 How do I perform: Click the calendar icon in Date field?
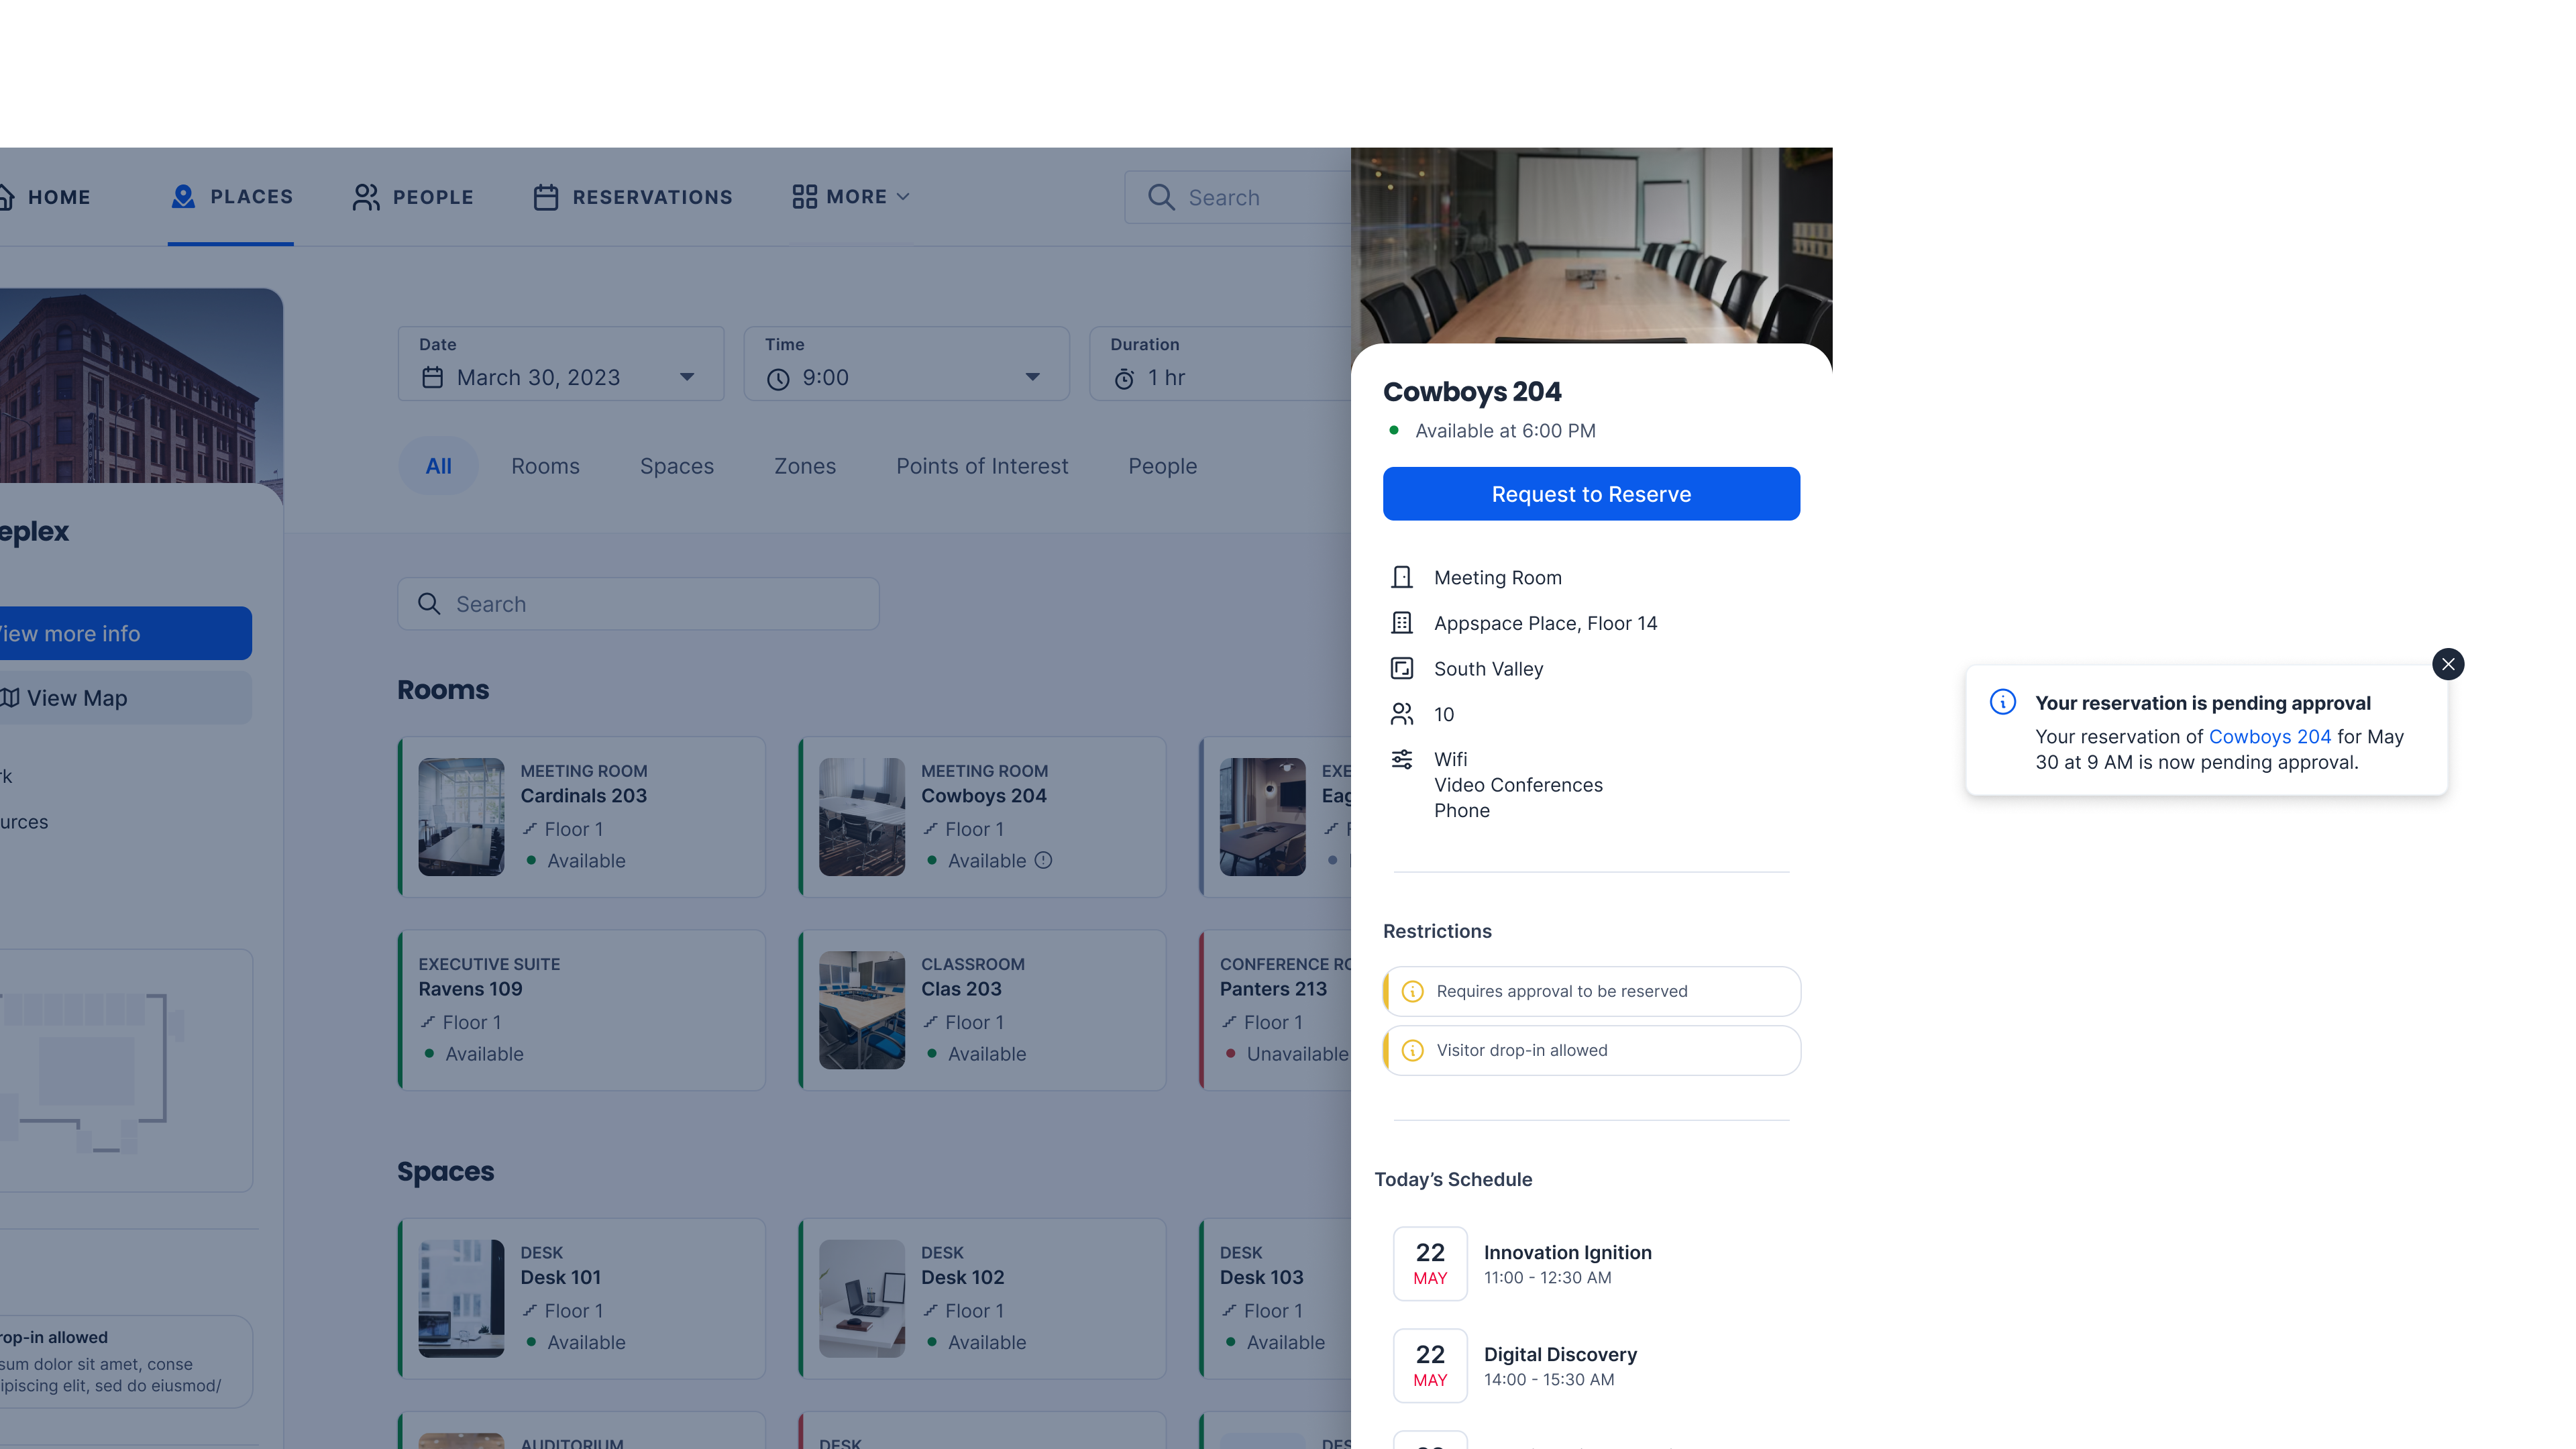pyautogui.click(x=432, y=378)
